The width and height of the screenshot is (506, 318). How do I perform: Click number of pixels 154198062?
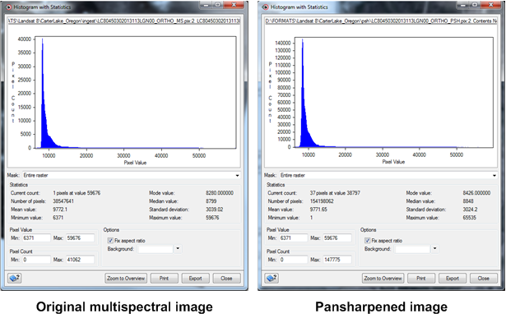[322, 201]
